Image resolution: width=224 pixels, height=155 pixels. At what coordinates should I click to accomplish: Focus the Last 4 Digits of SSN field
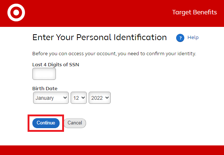tap(44, 74)
